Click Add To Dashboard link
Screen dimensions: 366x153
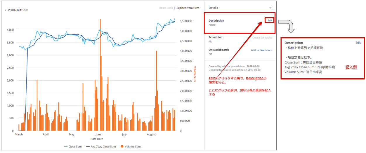(261, 50)
